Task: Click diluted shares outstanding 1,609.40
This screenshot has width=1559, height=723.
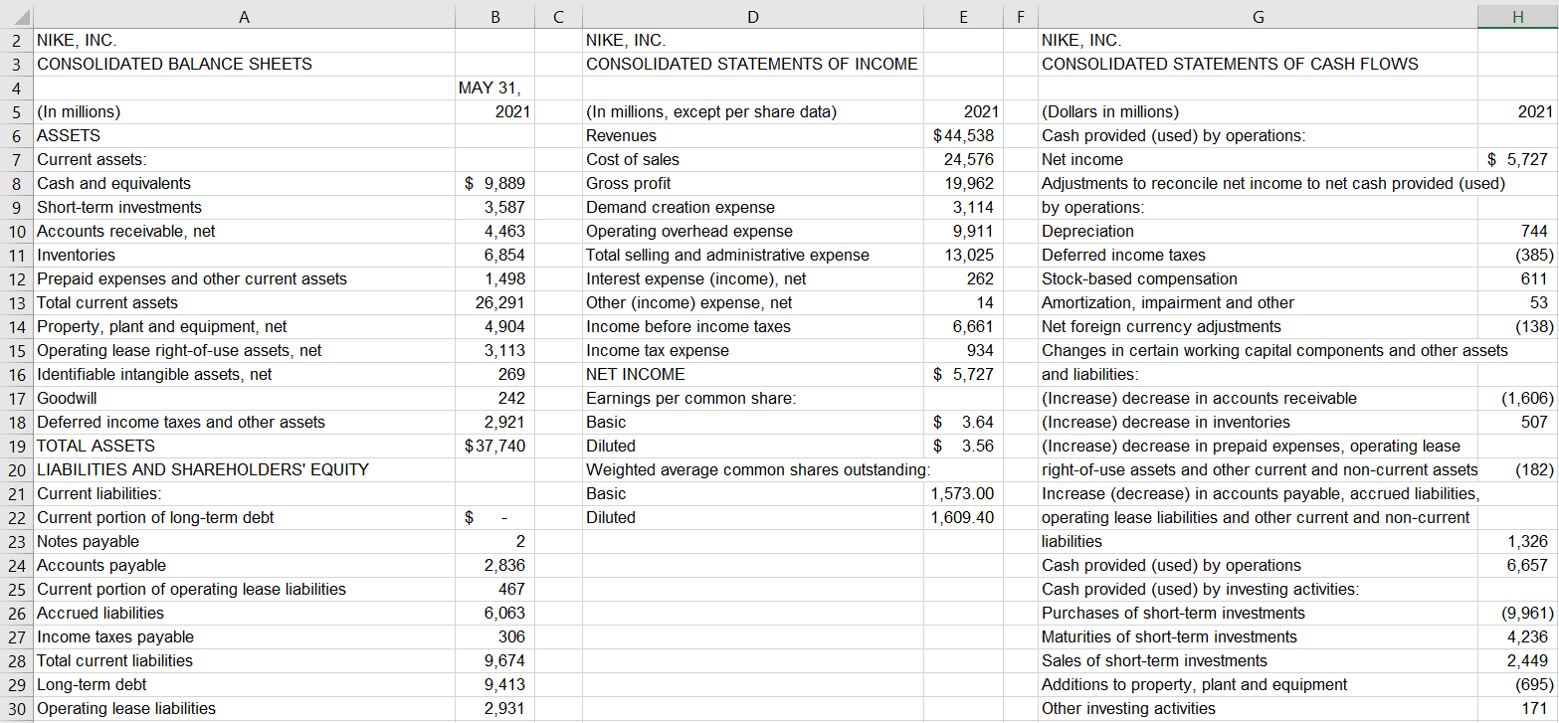Action: tap(963, 517)
